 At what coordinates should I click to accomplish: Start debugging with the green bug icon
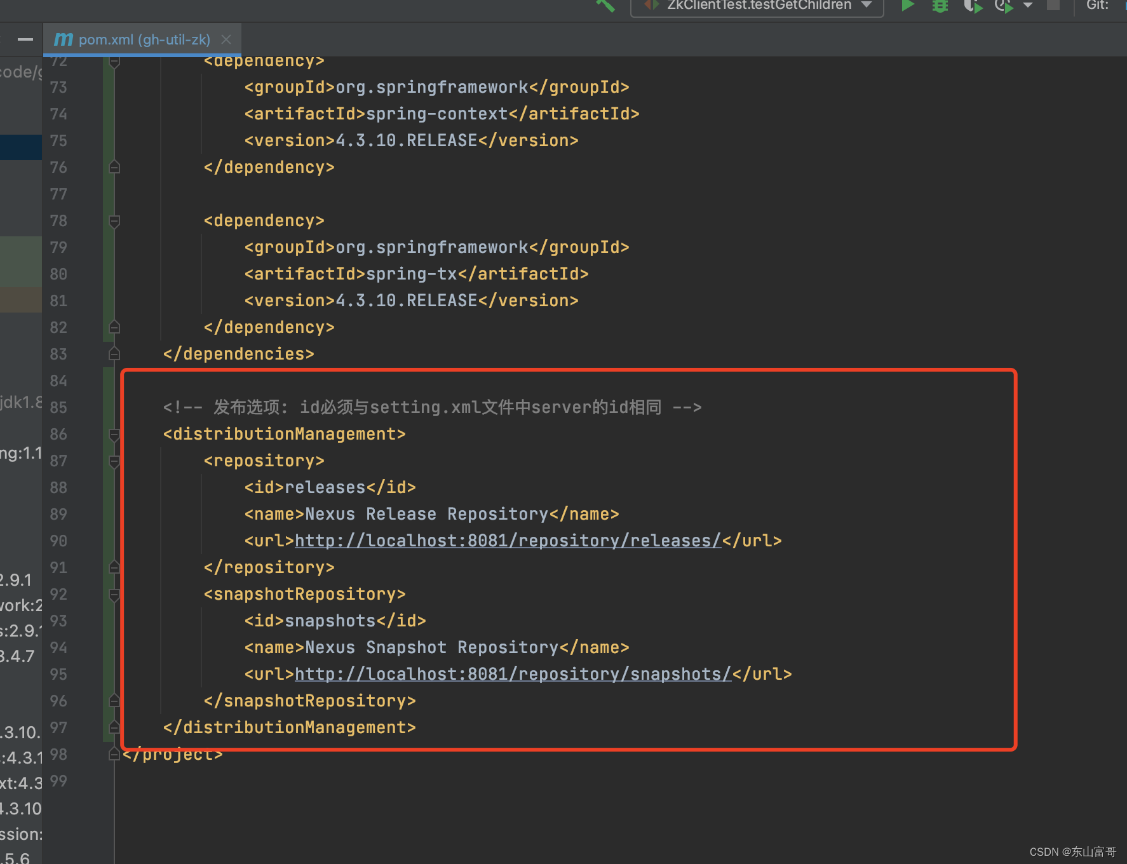940,5
